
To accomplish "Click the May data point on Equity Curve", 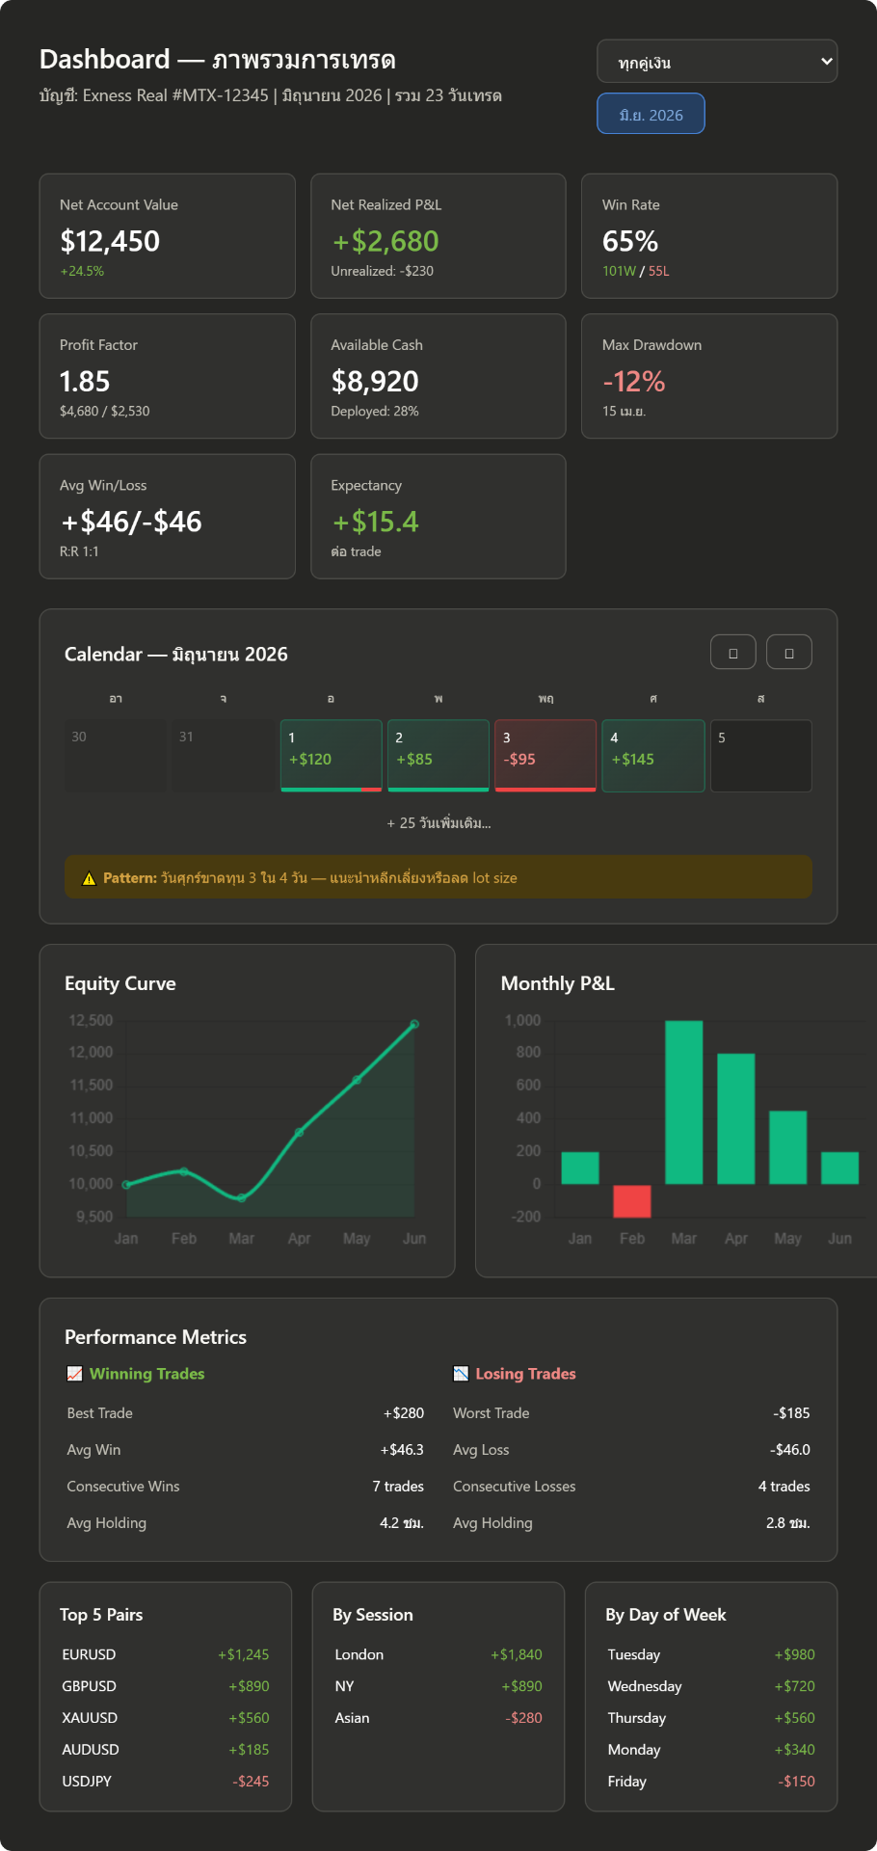I will 357,1080.
